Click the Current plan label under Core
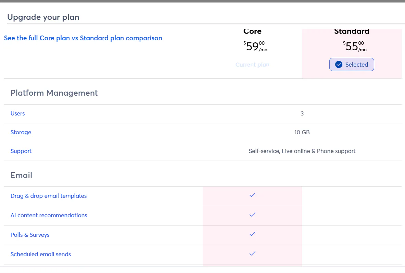Viewport: 405px width, 273px height. click(252, 65)
